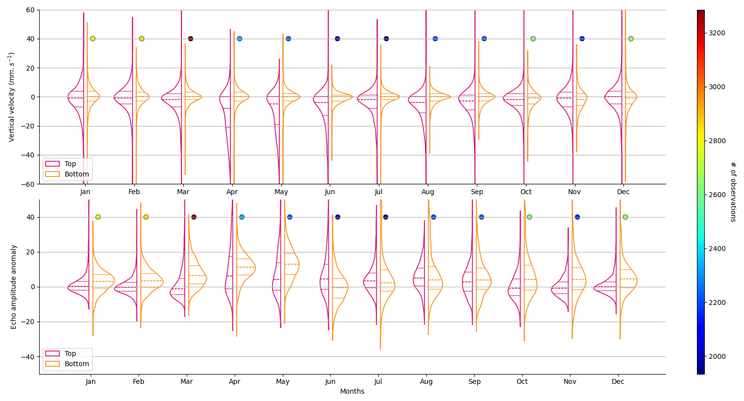Click the orange Bottom legend swatch in the lower plot
Viewport: 744px width, 401px height.
52,364
